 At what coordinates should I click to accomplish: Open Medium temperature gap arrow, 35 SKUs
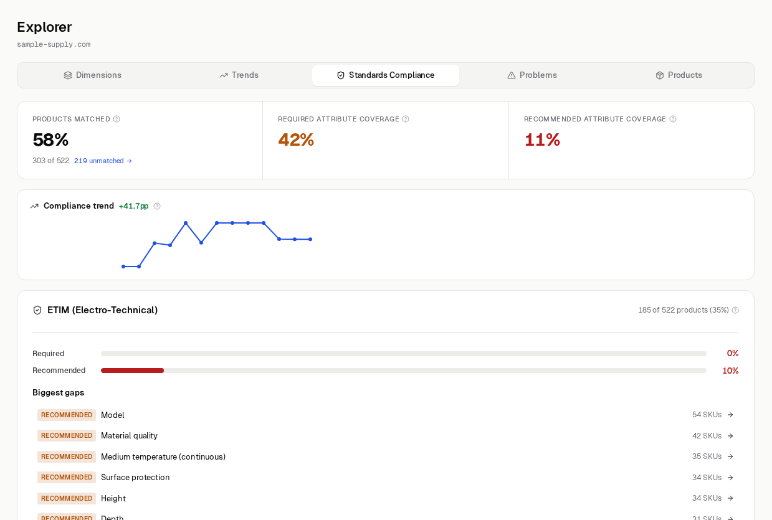(x=730, y=456)
